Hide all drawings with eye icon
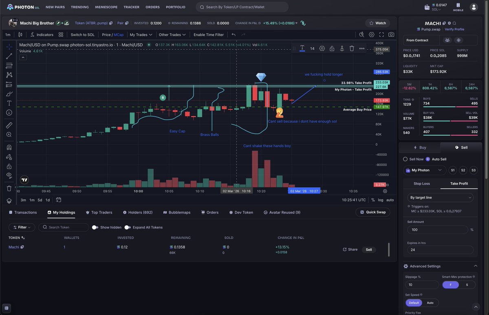The width and height of the screenshot is (489, 315). pos(9,175)
